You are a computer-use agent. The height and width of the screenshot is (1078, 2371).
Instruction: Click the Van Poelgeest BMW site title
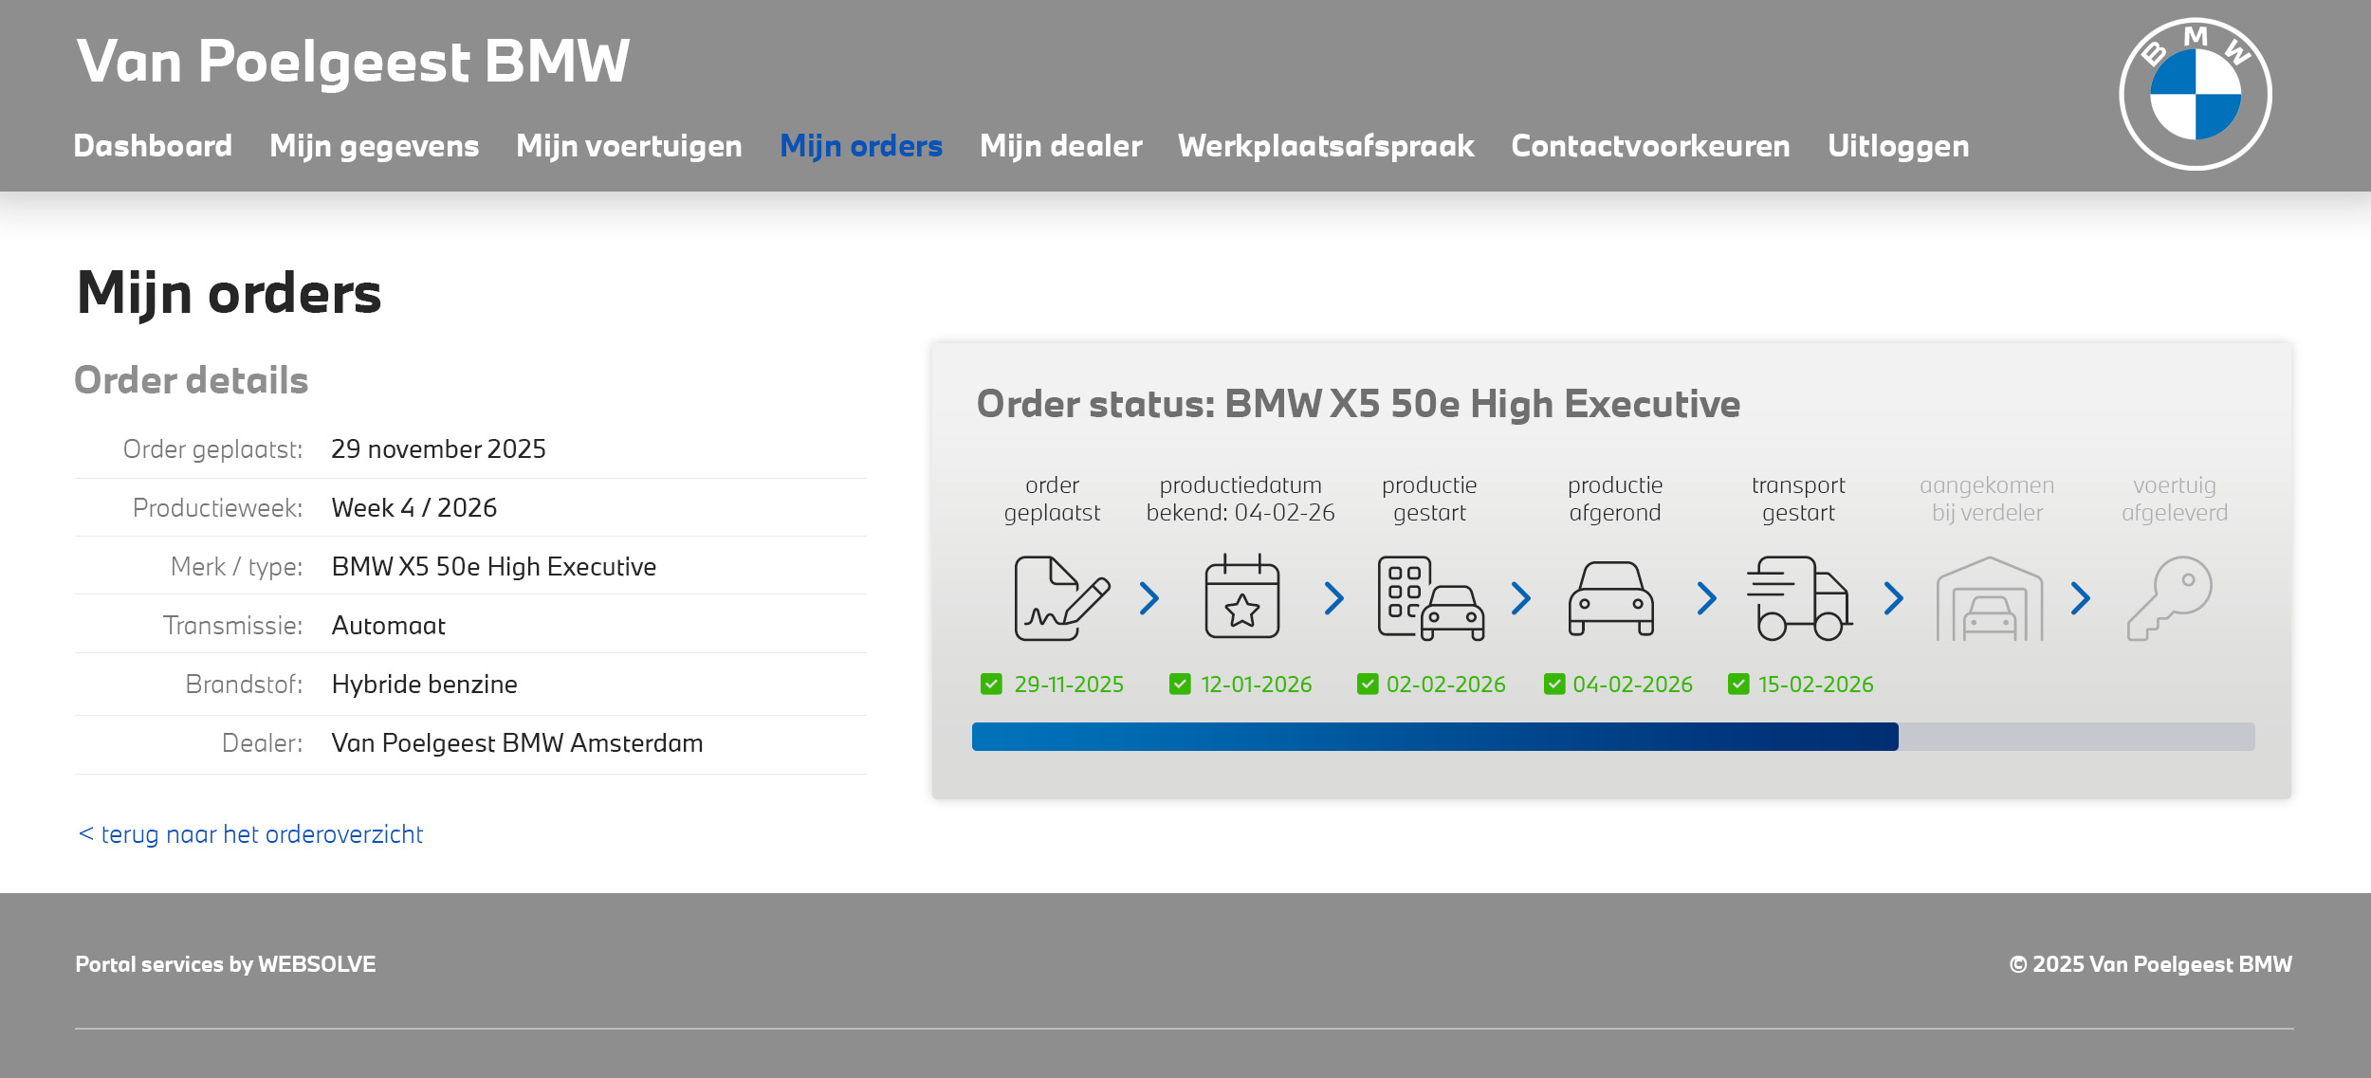point(353,62)
